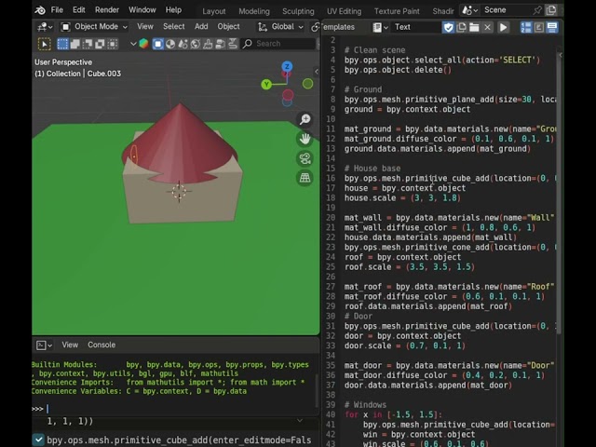Screen dimensions: 596x447
Task: Toggle the camera view icon
Action: pyautogui.click(x=305, y=158)
